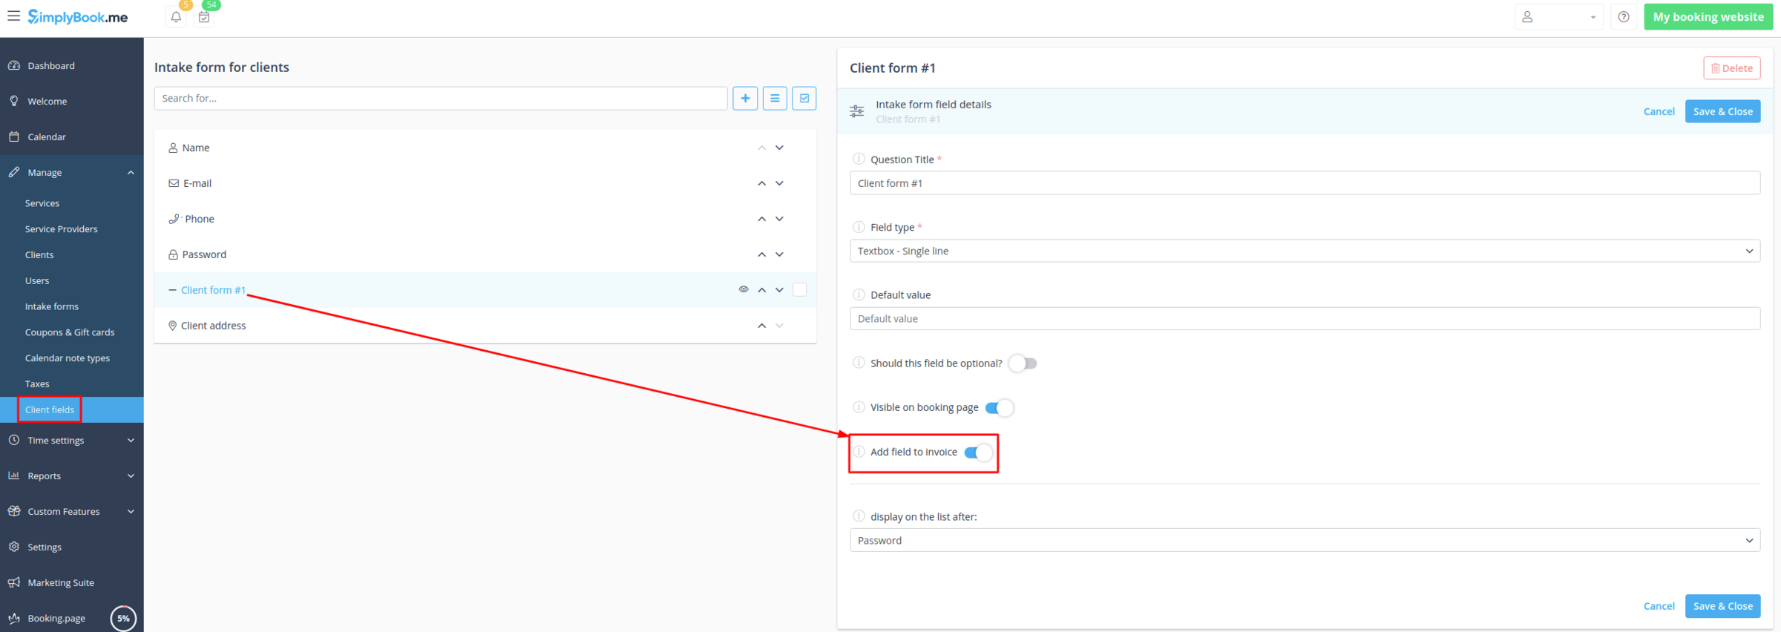
Task: Move E-mail field up with arrow
Action: point(761,183)
